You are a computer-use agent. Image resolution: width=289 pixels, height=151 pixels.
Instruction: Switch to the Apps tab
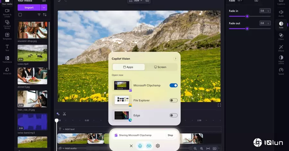(x=128, y=67)
